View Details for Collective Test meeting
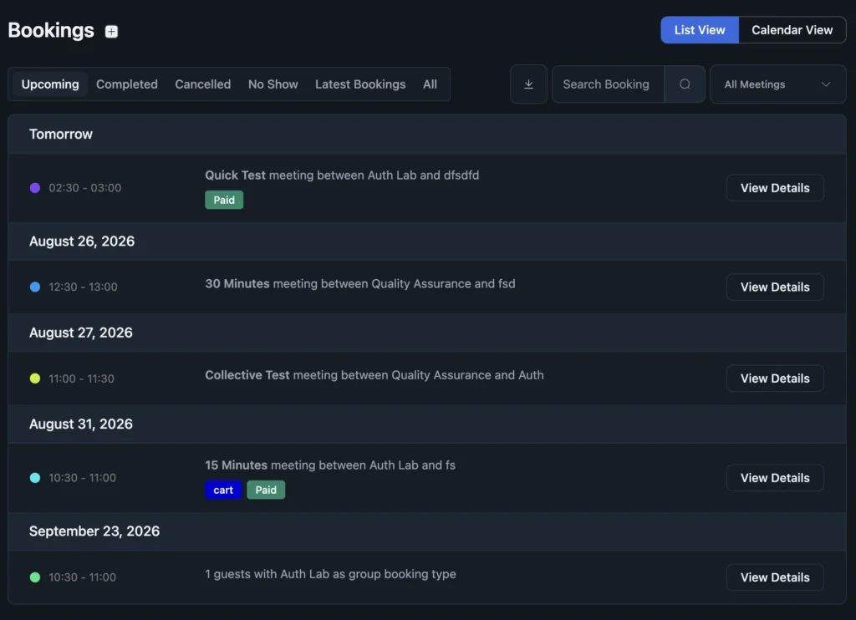 point(775,379)
